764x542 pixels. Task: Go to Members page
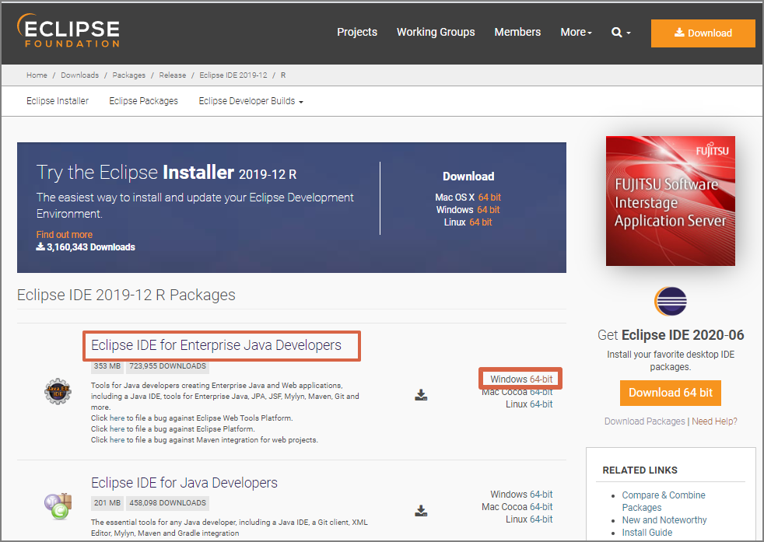517,32
